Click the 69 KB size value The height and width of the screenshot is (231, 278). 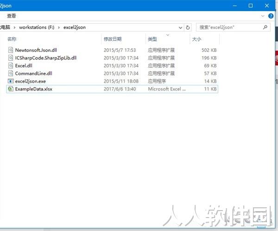210,66
